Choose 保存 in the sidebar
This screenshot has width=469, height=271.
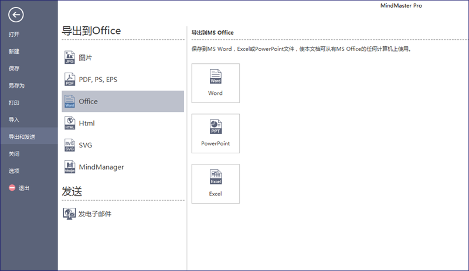pyautogui.click(x=14, y=68)
